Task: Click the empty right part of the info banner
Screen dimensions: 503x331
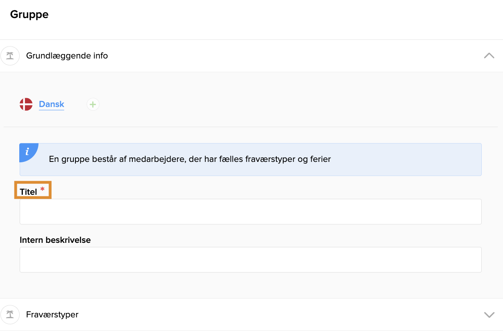Action: click(405, 159)
